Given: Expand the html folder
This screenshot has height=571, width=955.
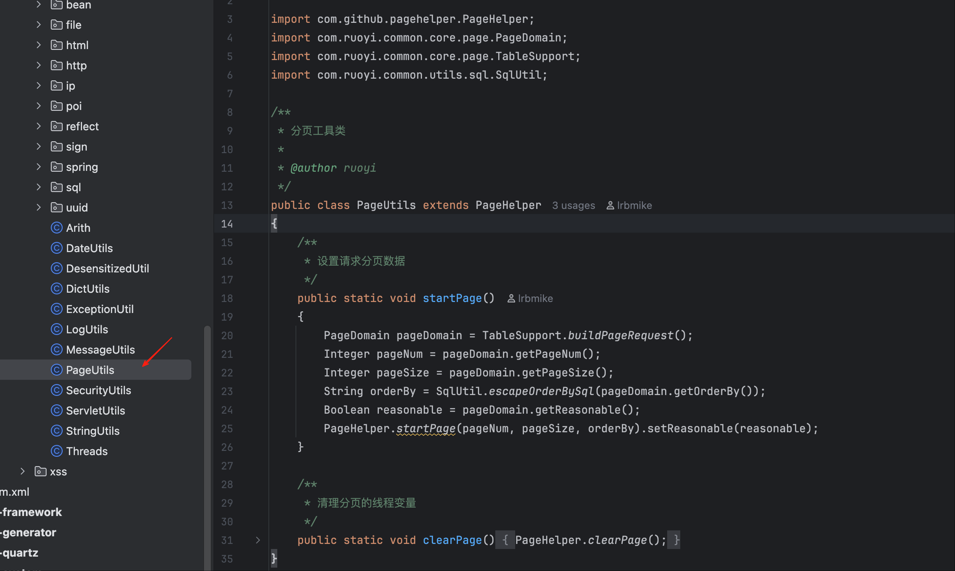Looking at the screenshot, I should pos(39,45).
